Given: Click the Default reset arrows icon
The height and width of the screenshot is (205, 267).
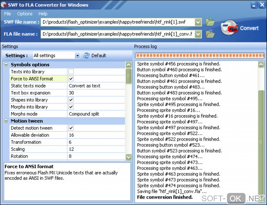Looking at the screenshot, I should click(86, 56).
